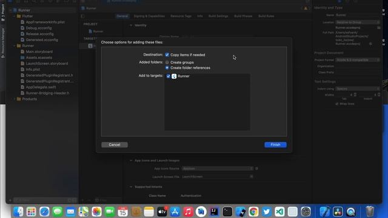This screenshot has width=388, height=218.
Task: Open Google Chrome from the Dock
Action: [253, 212]
